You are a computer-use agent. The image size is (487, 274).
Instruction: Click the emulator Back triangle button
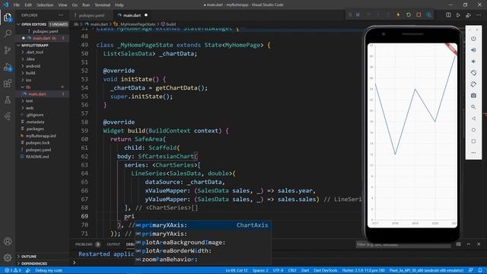click(473, 119)
